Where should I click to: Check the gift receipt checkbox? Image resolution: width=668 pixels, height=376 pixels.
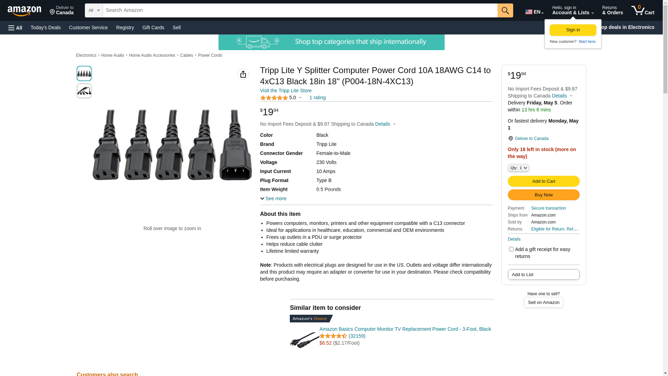[x=511, y=249]
